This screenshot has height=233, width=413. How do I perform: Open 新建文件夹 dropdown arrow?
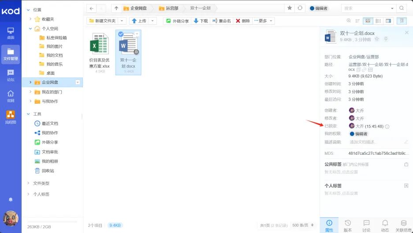(122, 21)
